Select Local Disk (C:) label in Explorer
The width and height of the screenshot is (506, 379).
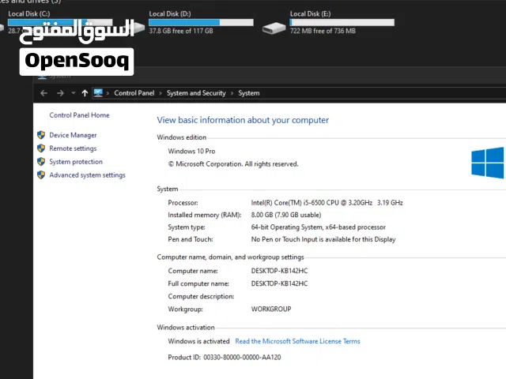tap(29, 14)
